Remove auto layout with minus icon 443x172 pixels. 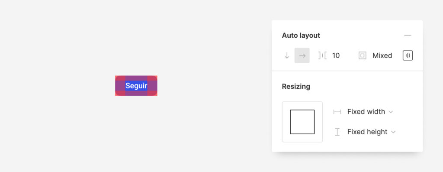(408, 36)
